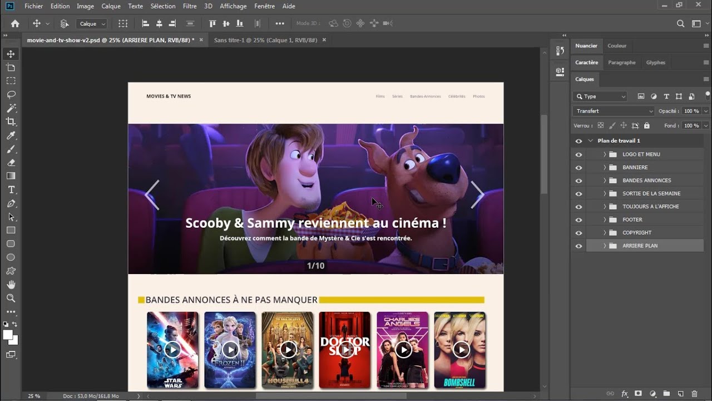Image resolution: width=712 pixels, height=401 pixels.
Task: Switch to the Paragraphe panel tab
Action: pyautogui.click(x=622, y=62)
